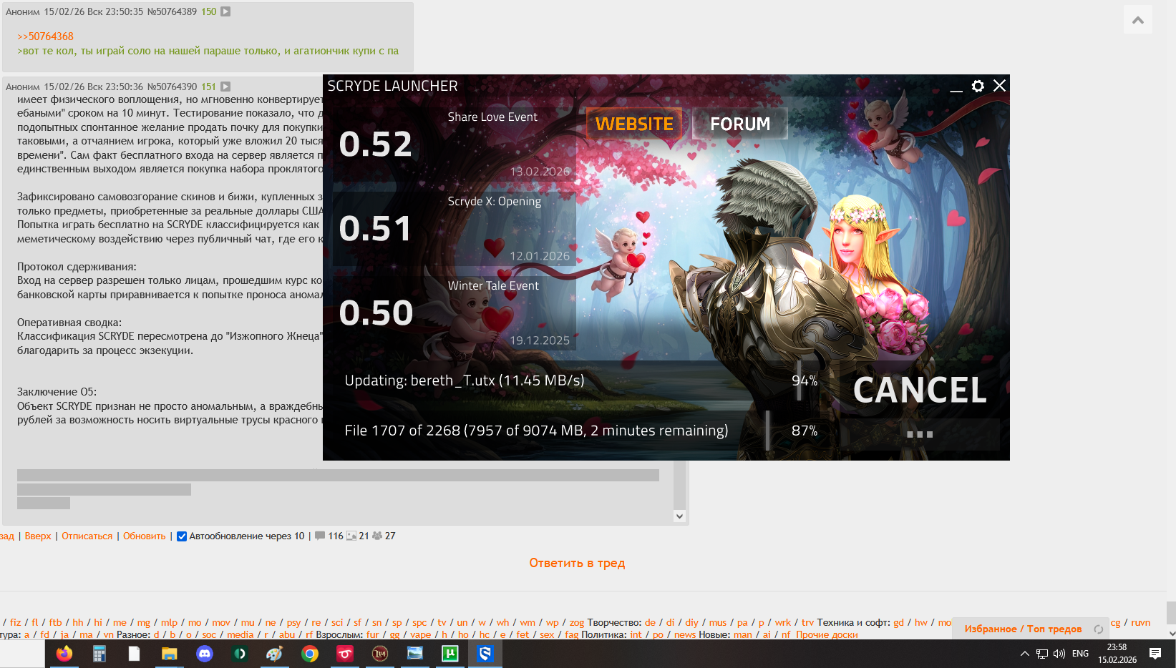1176x668 pixels.
Task: Open uTorrent from the taskbar
Action: tap(449, 654)
